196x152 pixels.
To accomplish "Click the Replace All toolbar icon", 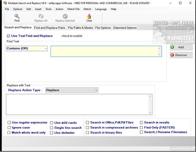I will 41,16.
